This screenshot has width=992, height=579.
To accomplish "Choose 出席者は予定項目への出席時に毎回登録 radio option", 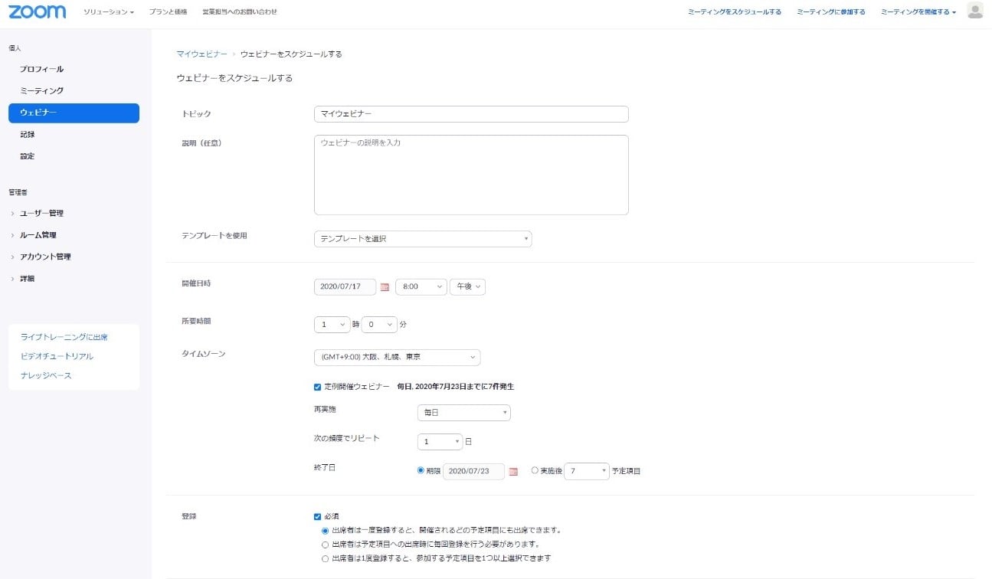I will 326,545.
